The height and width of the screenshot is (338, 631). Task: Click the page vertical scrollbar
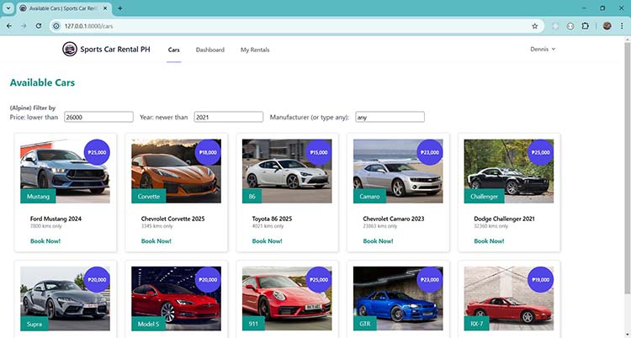pyautogui.click(x=627, y=169)
